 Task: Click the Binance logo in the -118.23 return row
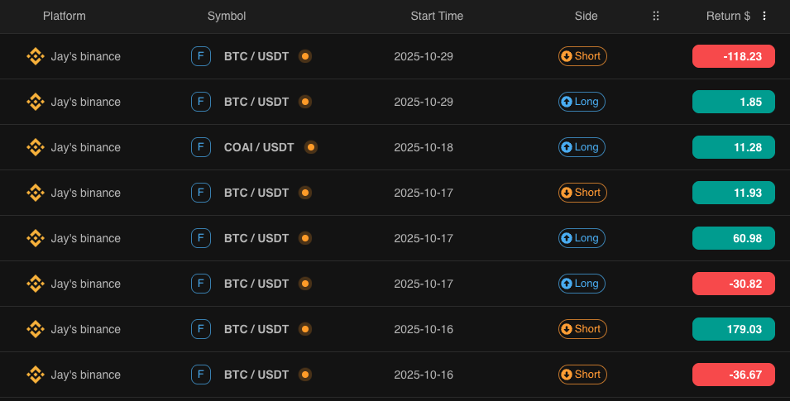[x=35, y=56]
